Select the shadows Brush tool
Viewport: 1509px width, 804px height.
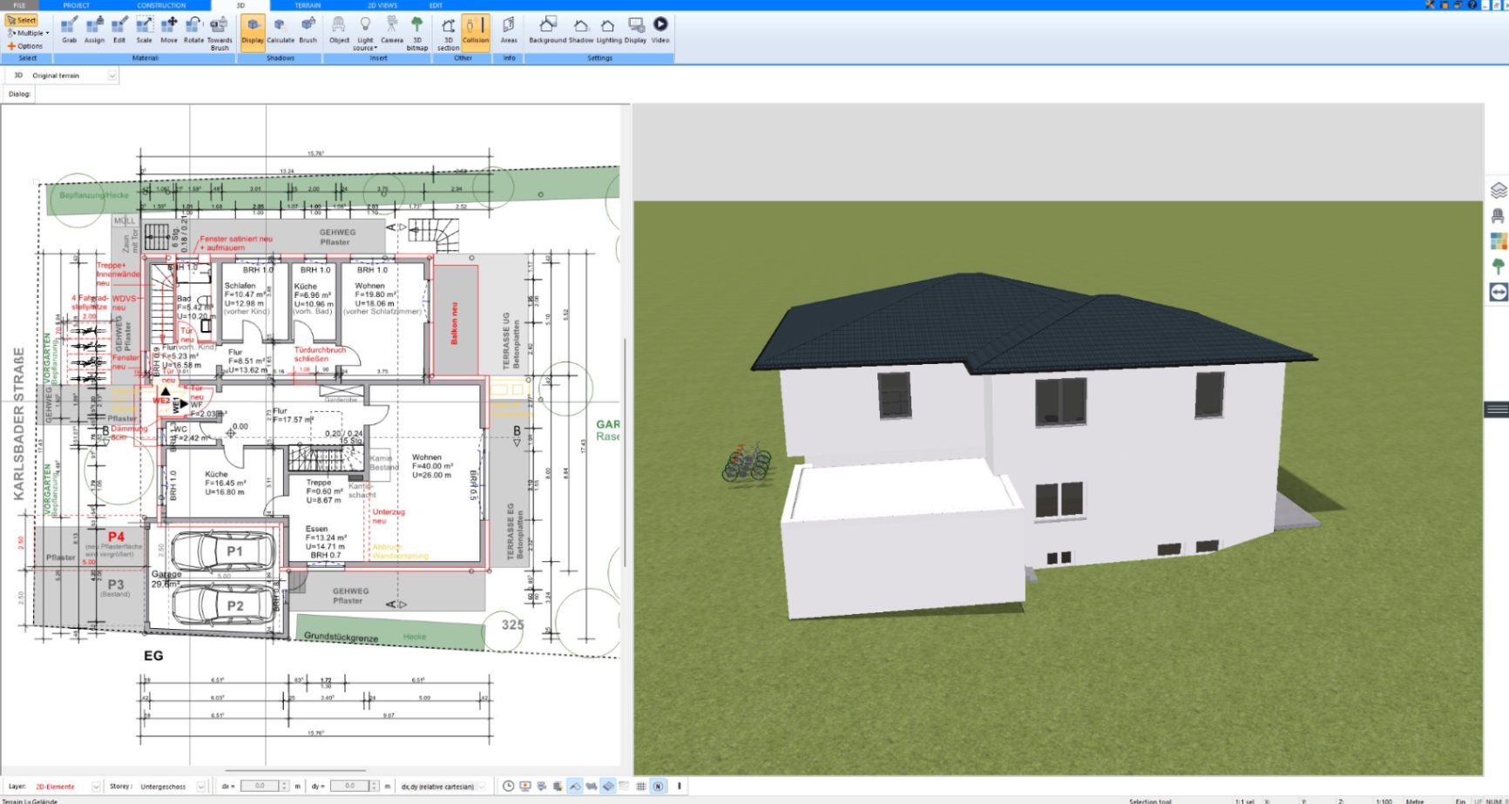click(308, 30)
